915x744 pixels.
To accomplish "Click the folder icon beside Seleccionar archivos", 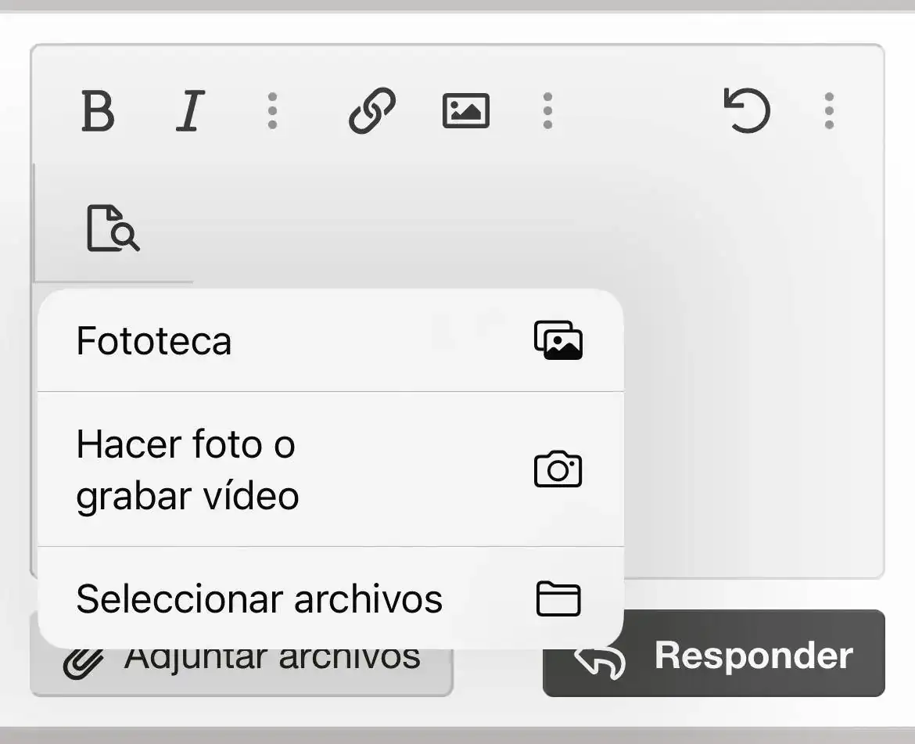I will [x=558, y=599].
